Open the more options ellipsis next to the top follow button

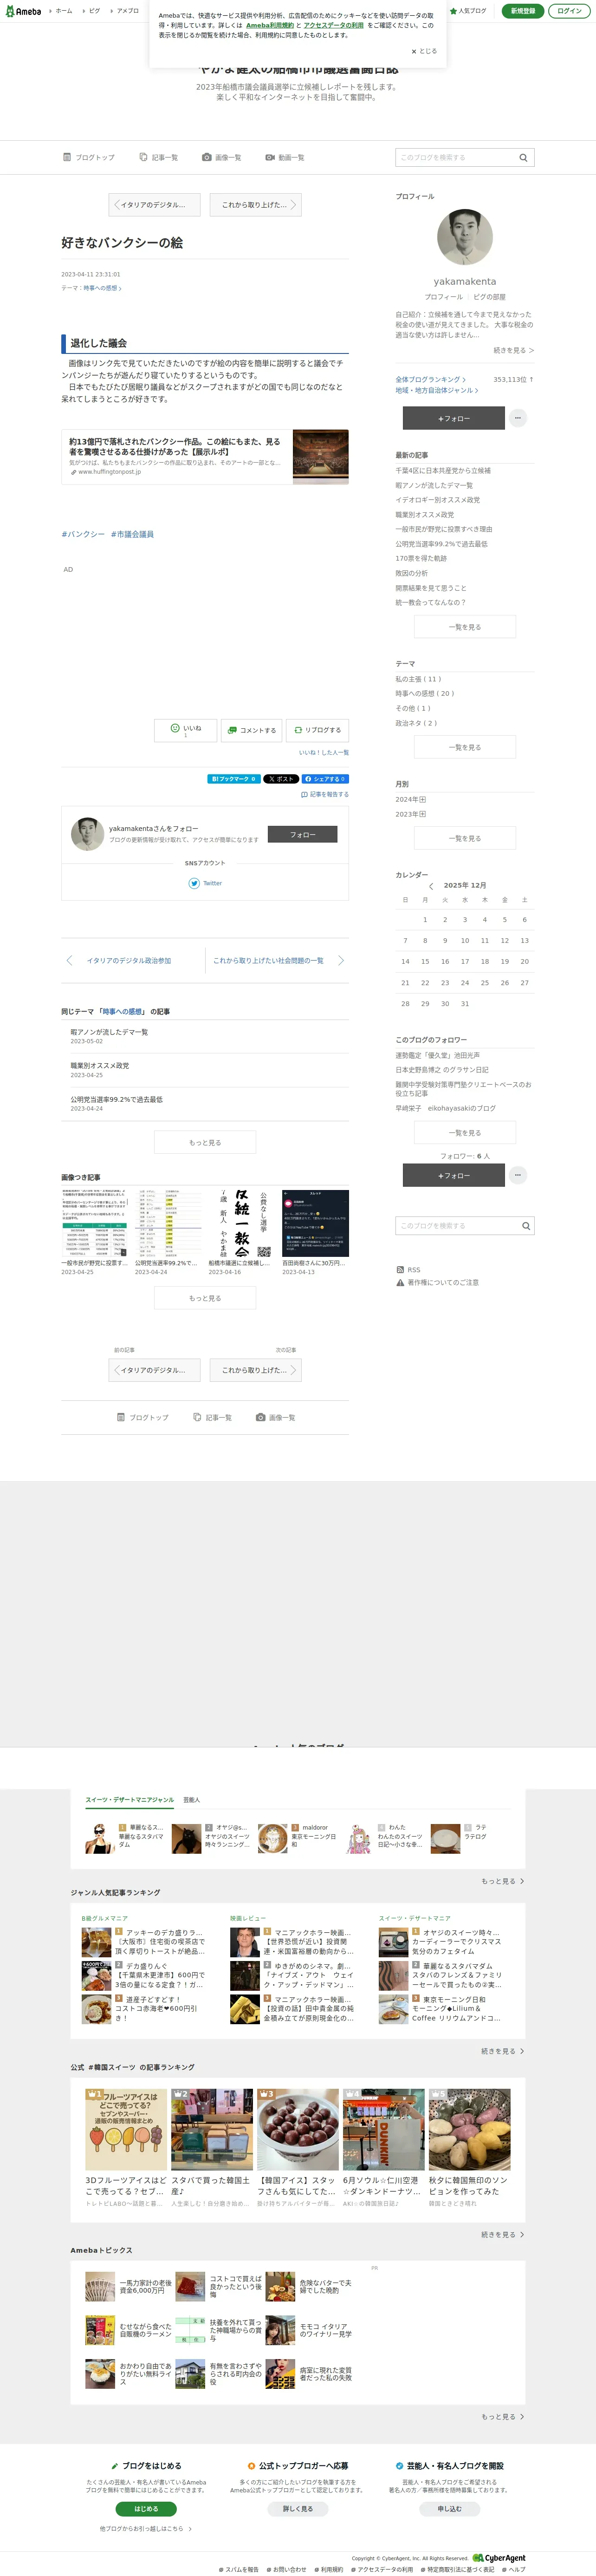(518, 418)
